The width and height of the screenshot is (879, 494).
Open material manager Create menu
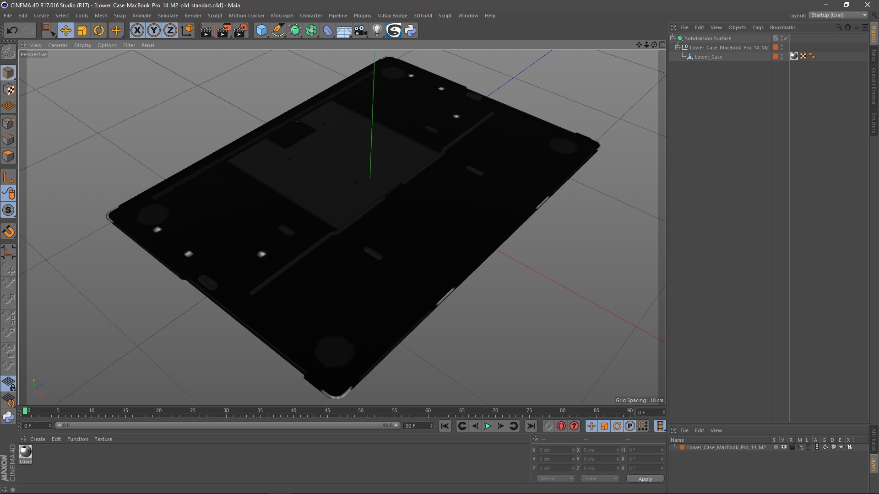pos(38,439)
